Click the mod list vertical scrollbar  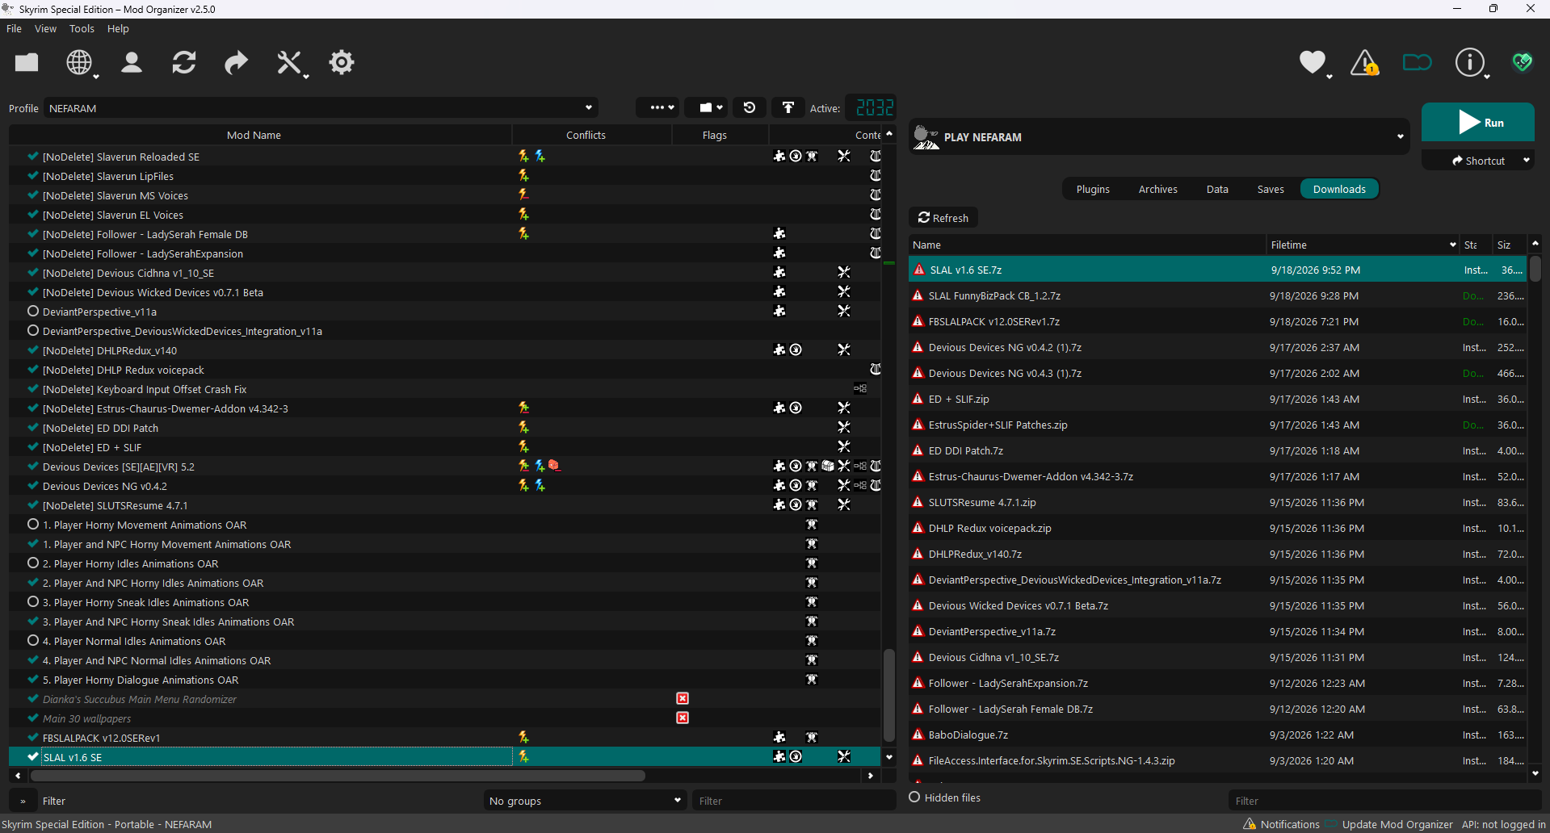pyautogui.click(x=889, y=694)
